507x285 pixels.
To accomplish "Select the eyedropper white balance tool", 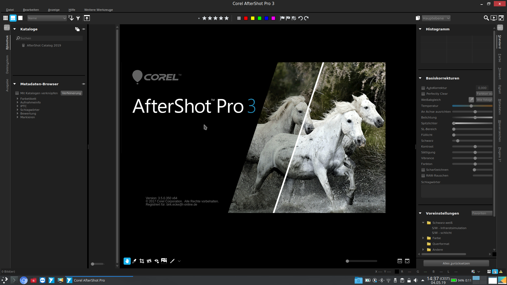I will (134, 261).
